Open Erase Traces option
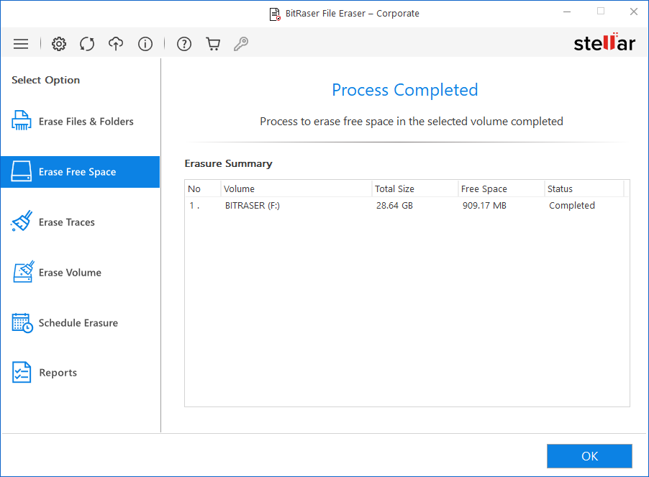This screenshot has width=649, height=477. pyautogui.click(x=80, y=222)
